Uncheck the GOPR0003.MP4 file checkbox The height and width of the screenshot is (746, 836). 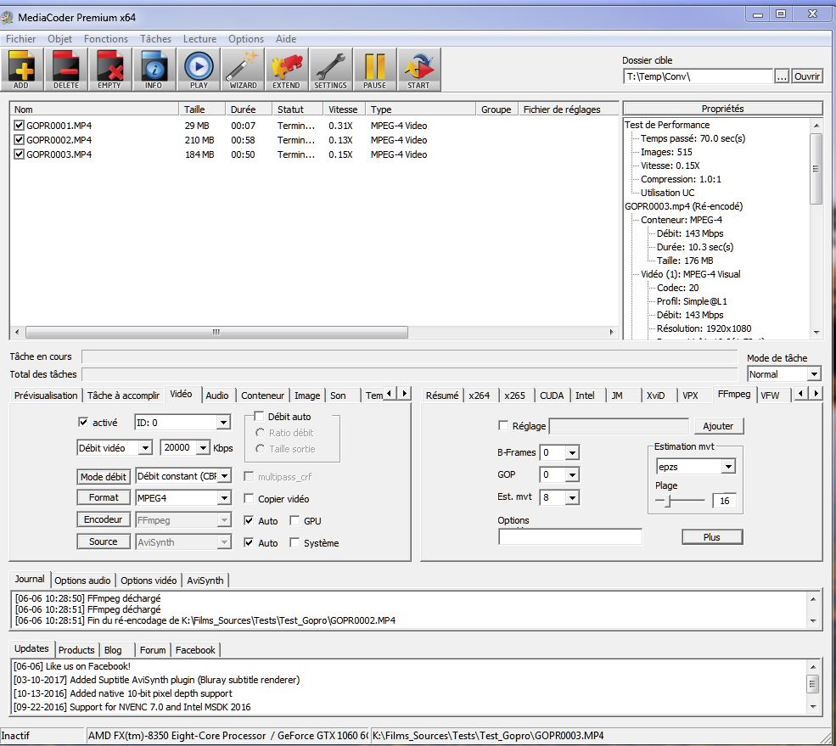(x=20, y=154)
